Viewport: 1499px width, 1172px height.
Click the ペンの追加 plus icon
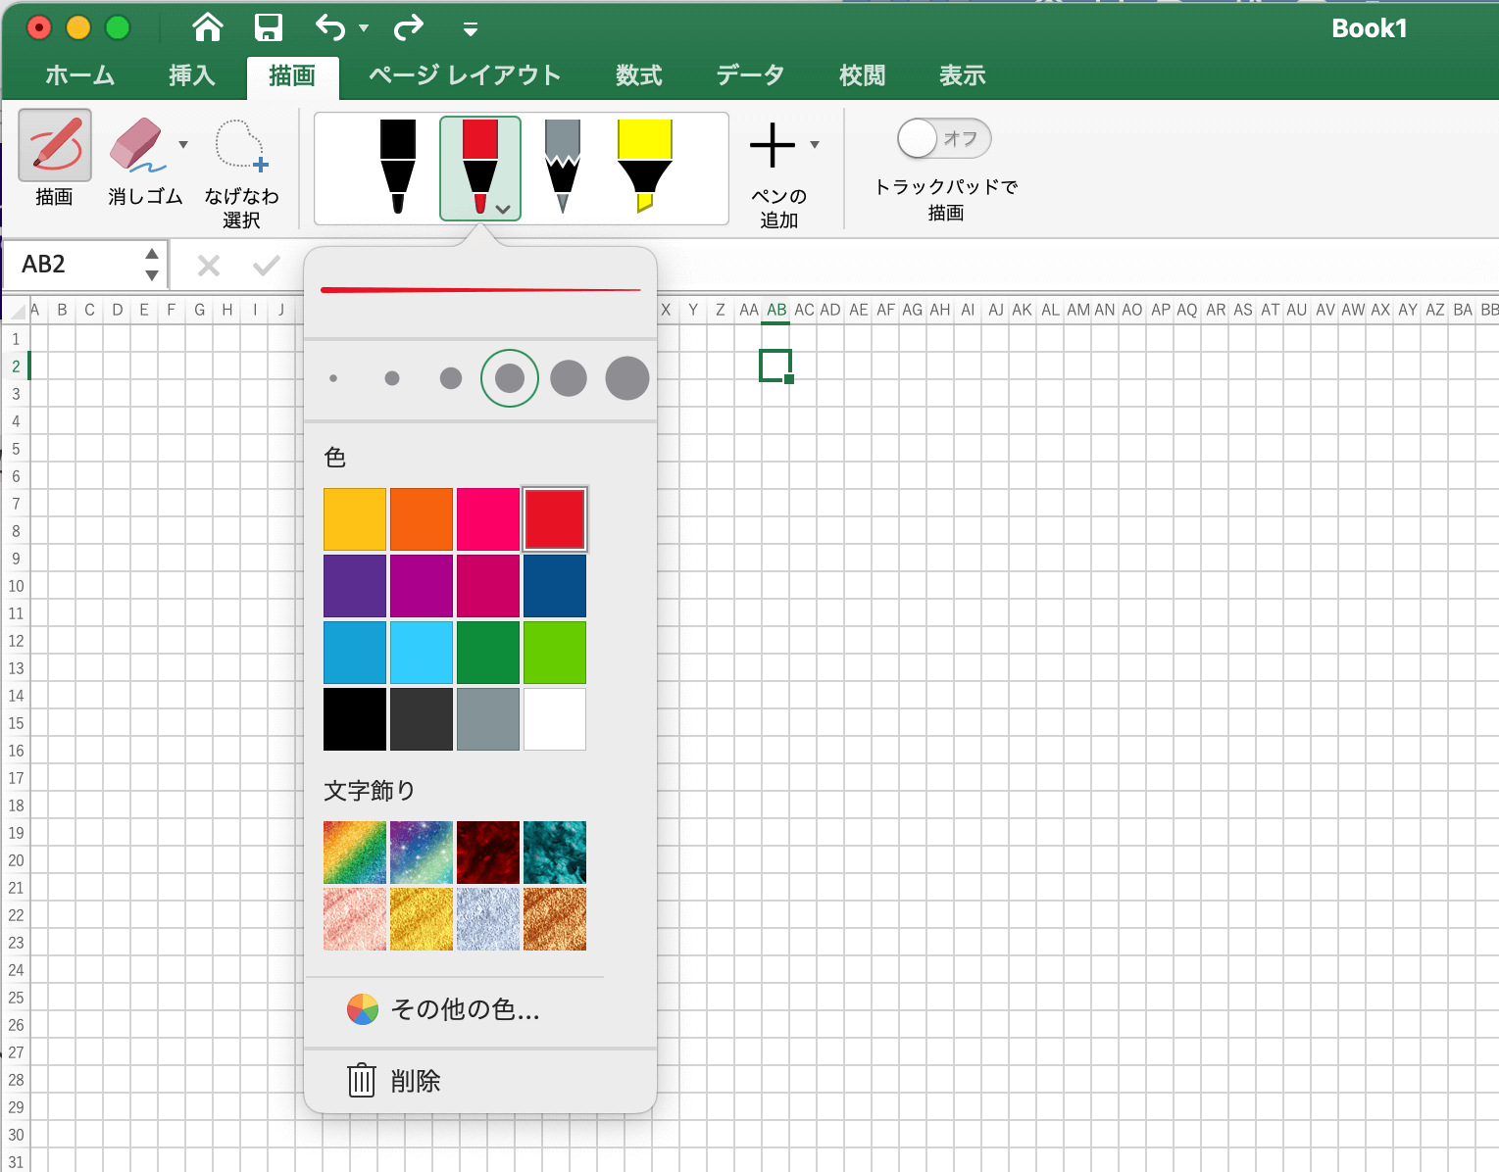point(773,145)
